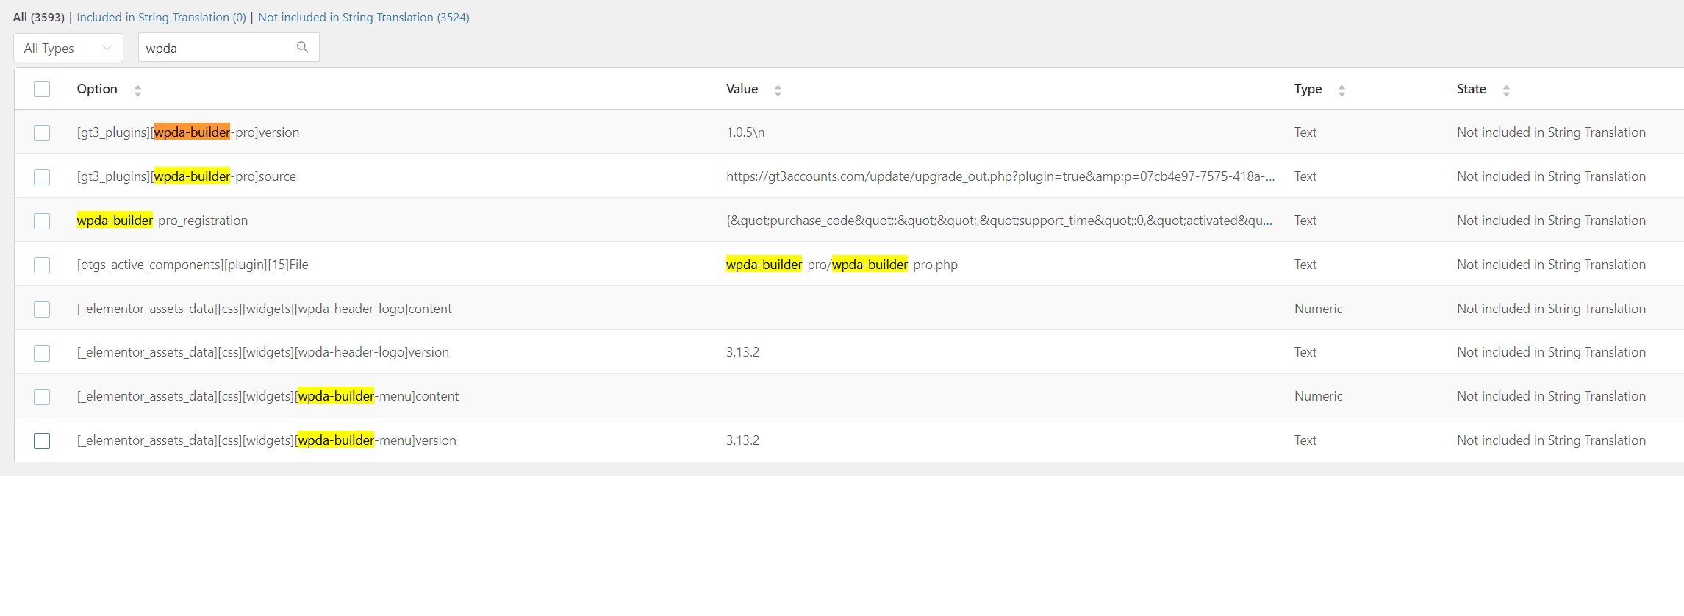This screenshot has width=1684, height=616.
Task: Click the All (3593) filter
Action: (39, 17)
